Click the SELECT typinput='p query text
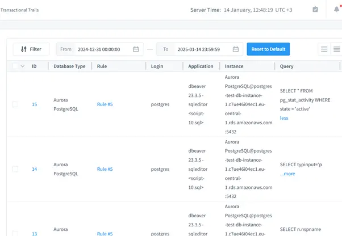 [301, 165]
